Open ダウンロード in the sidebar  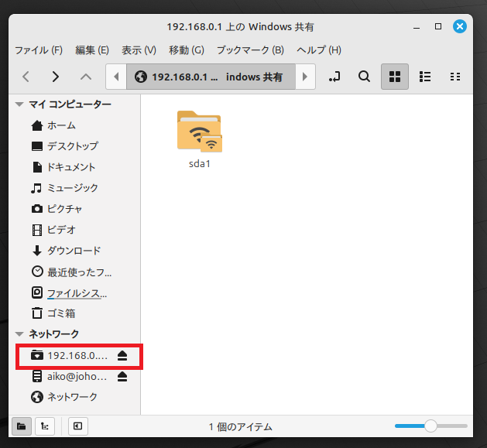click(x=74, y=251)
